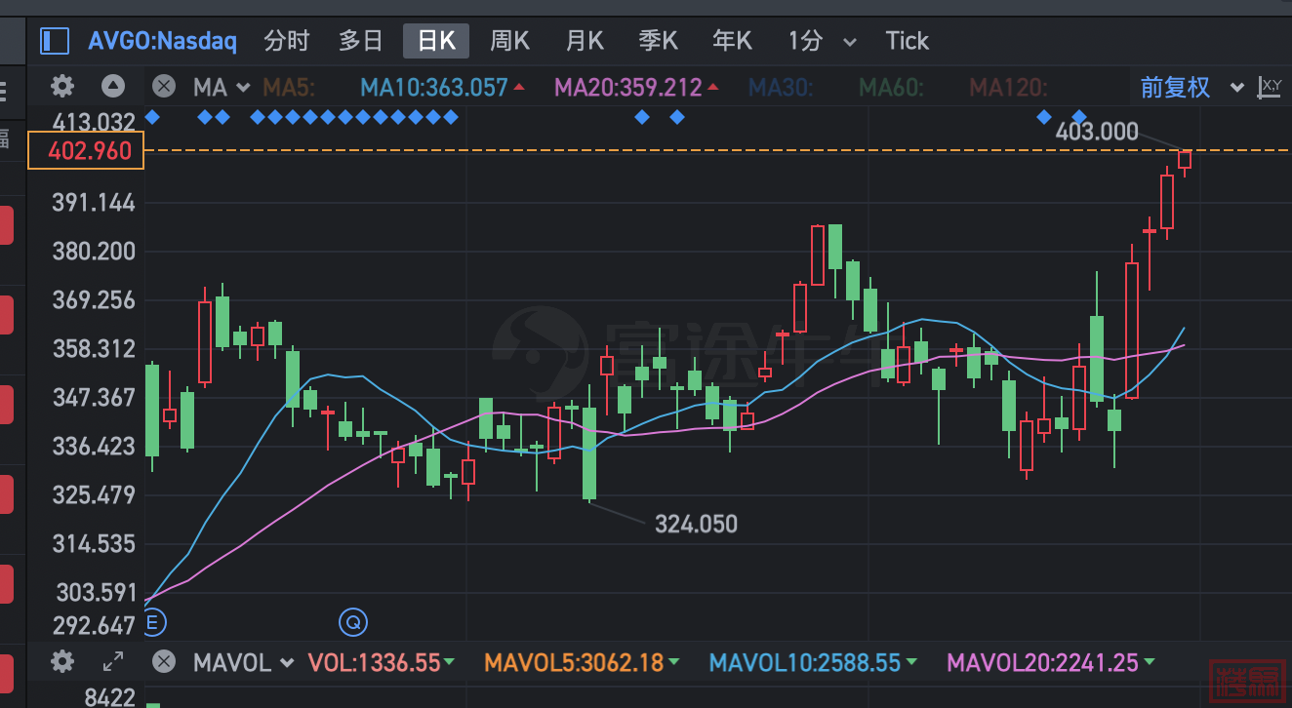Switch to the 周K weekly chart tab
The image size is (1292, 708).
click(509, 41)
